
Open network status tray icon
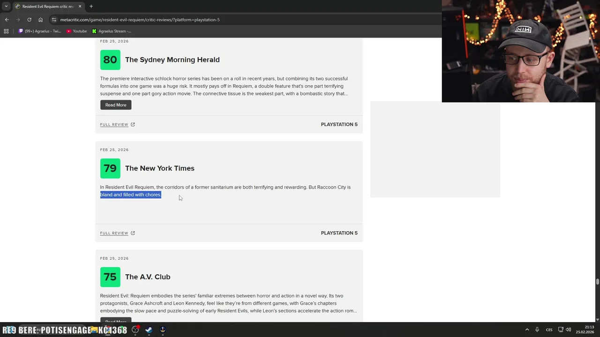[x=561, y=330]
